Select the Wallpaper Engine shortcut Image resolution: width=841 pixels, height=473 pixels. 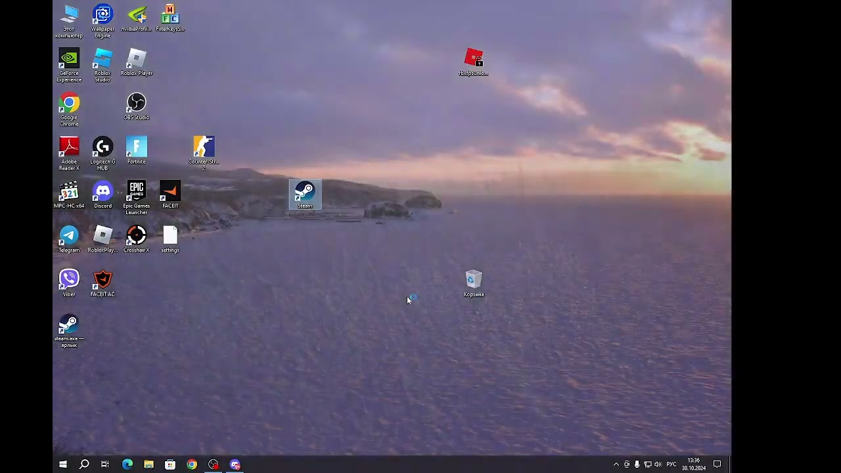coord(102,21)
